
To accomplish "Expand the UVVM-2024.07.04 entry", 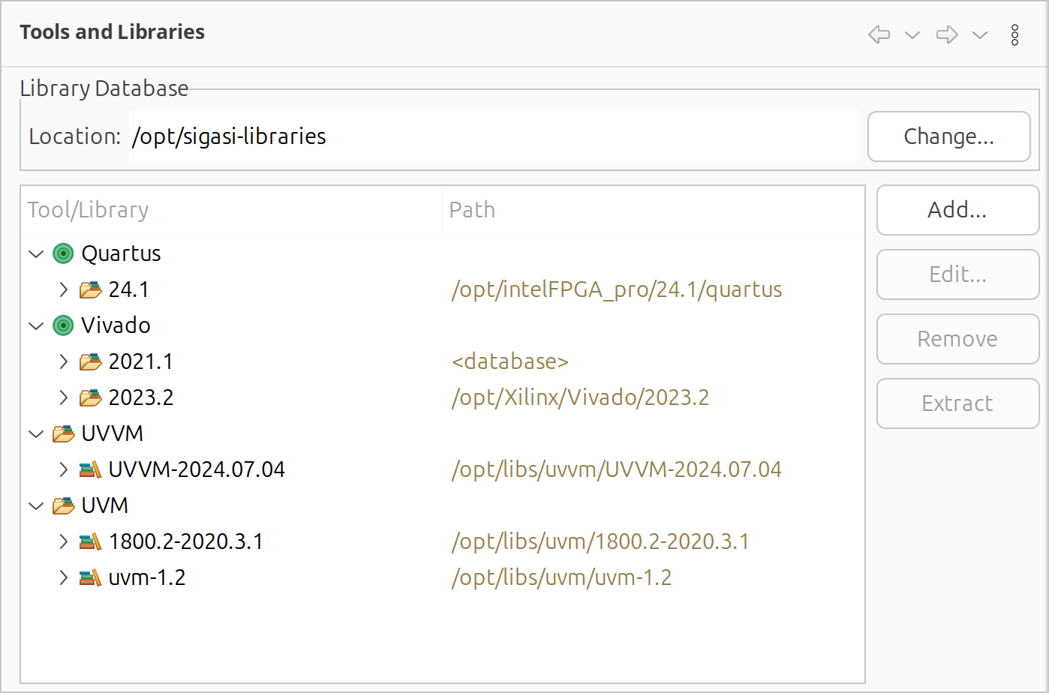I will point(64,469).
